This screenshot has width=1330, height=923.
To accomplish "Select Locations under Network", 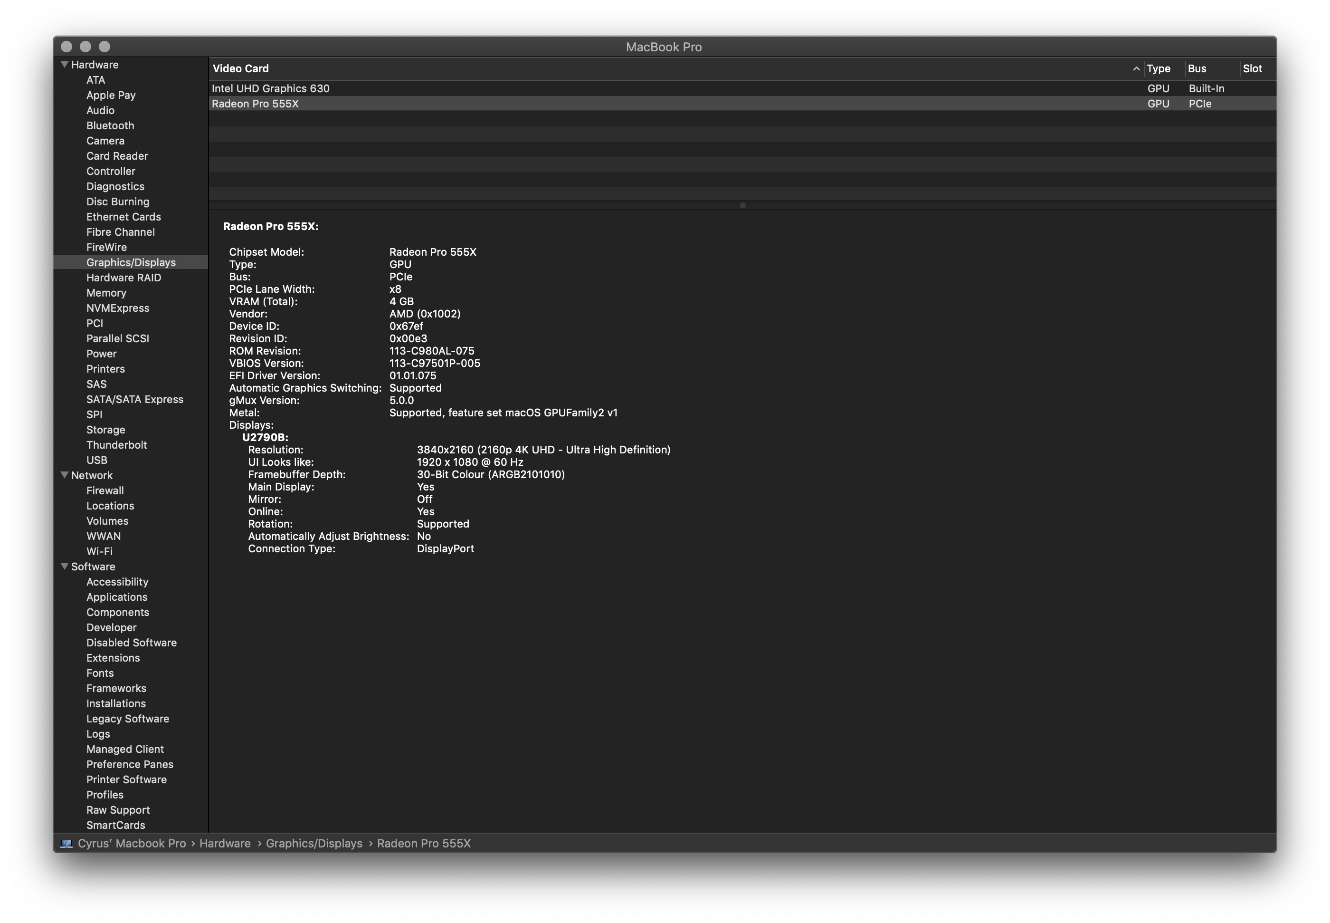I will coord(110,505).
